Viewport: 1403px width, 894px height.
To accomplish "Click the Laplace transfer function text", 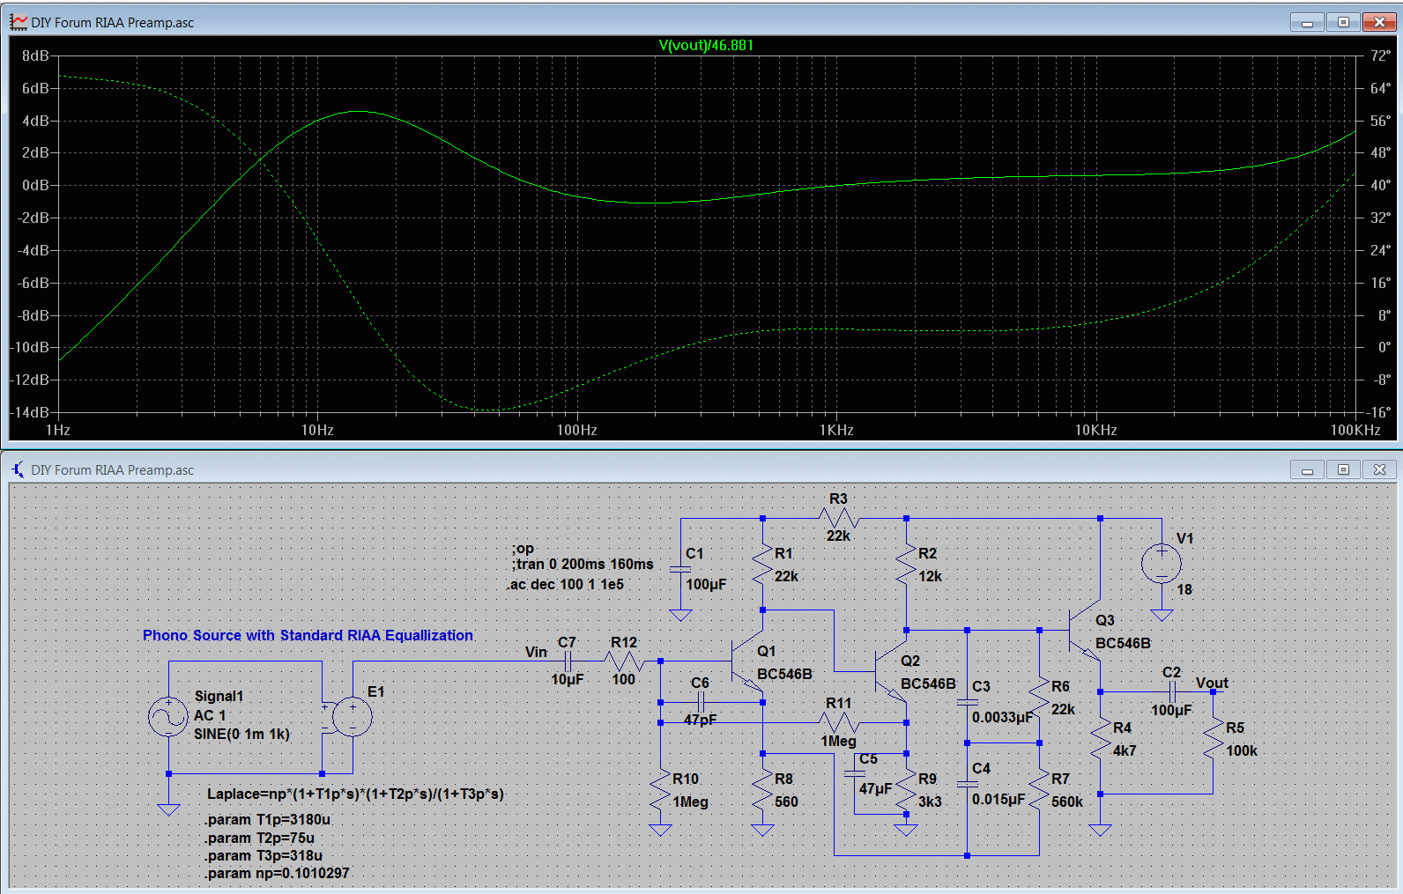I will [x=355, y=794].
